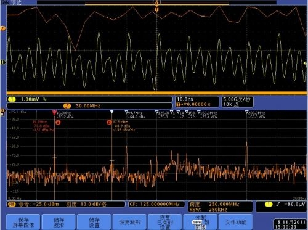The width and height of the screenshot is (308, 230).
Task: Select the orange f badge next to 50.00MHz
Action: (67, 106)
